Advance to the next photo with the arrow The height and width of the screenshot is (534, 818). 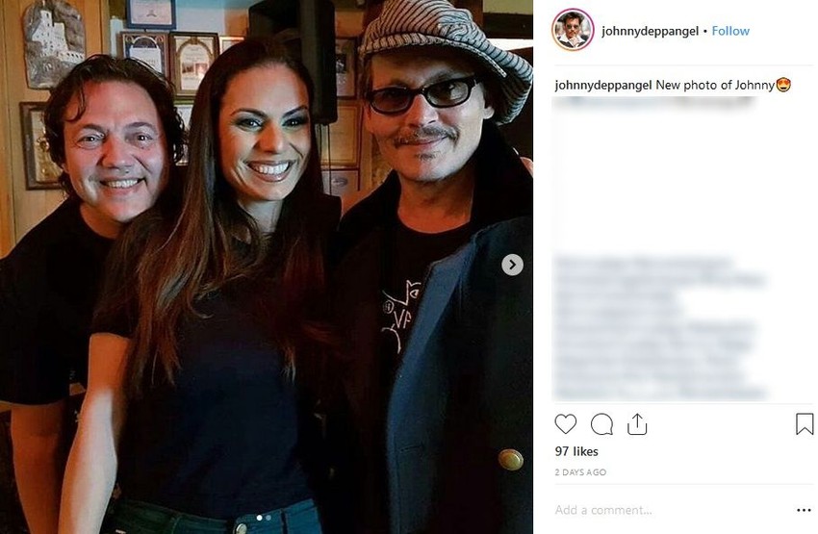coord(512,265)
